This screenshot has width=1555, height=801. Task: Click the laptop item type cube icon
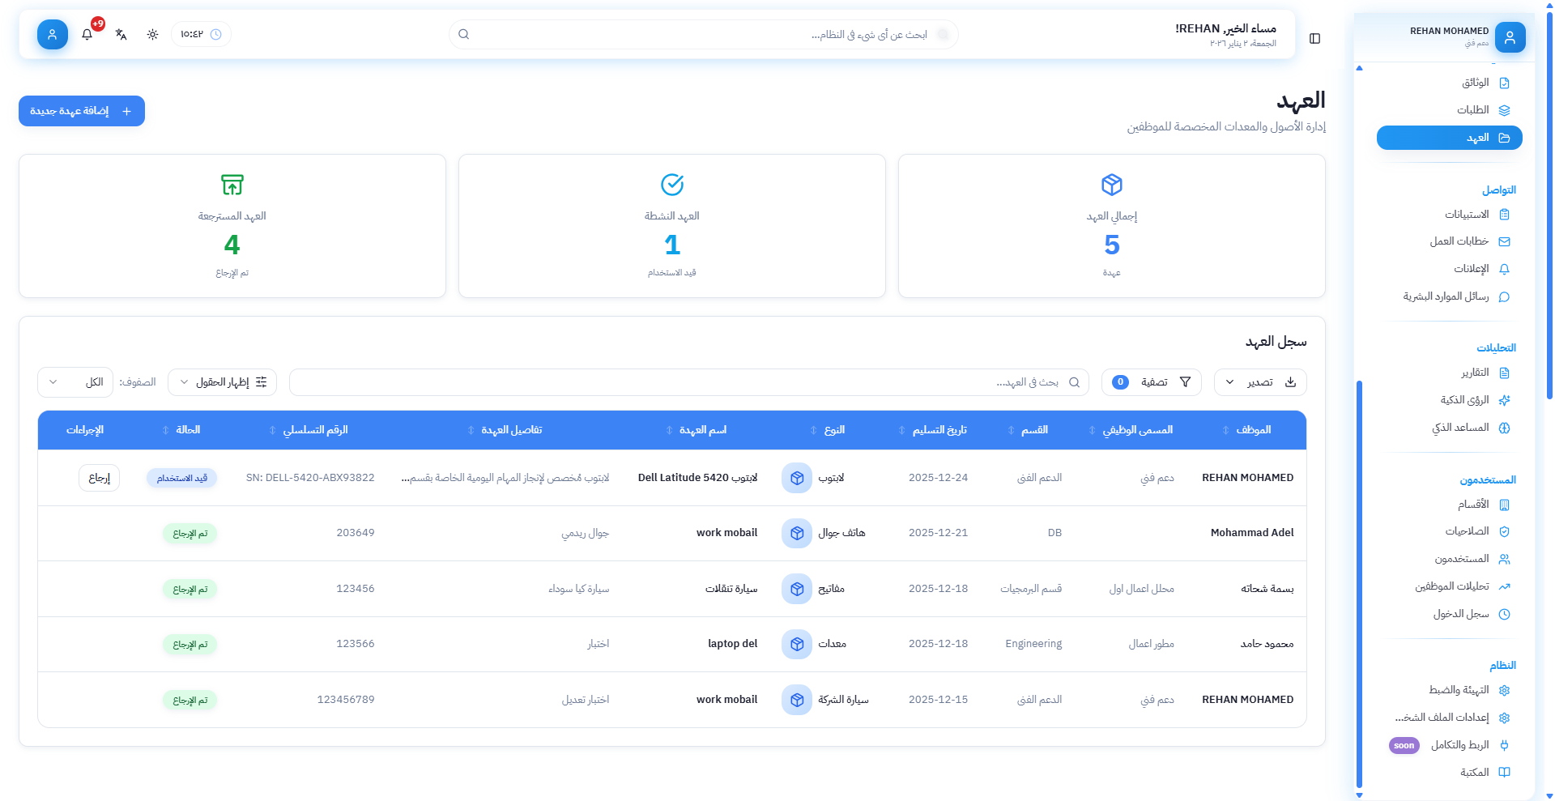tap(796, 478)
